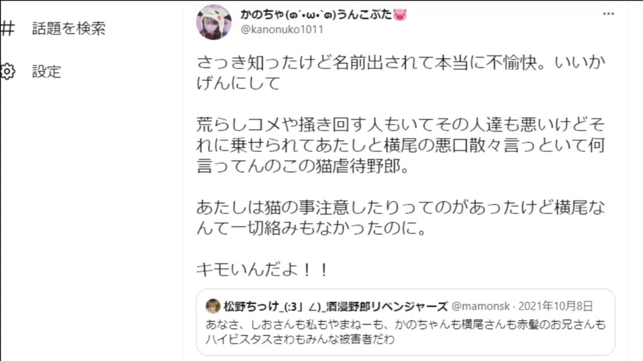Open the 2021年10月8日 timestamp

click(556, 306)
